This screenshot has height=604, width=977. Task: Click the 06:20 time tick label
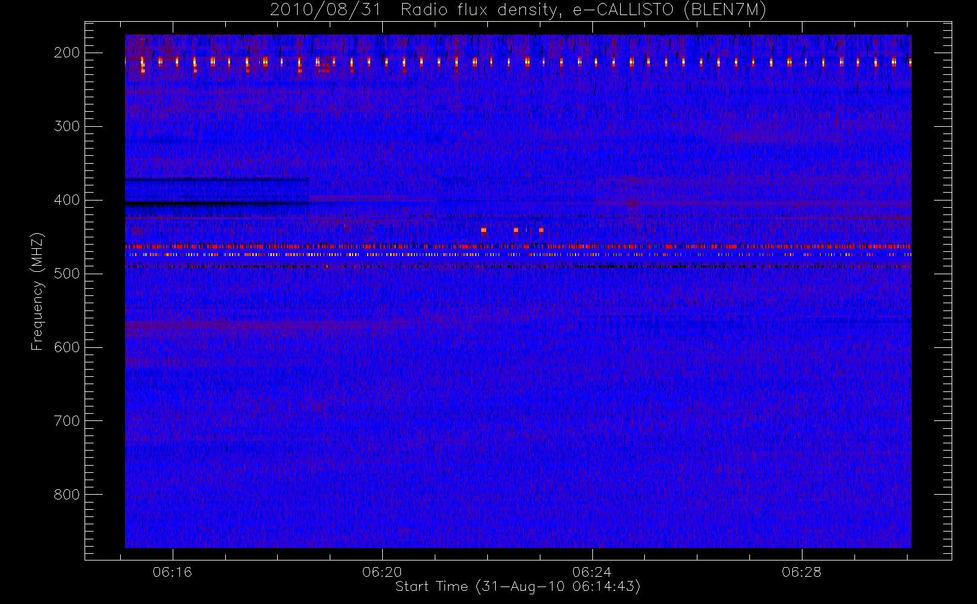coord(382,572)
